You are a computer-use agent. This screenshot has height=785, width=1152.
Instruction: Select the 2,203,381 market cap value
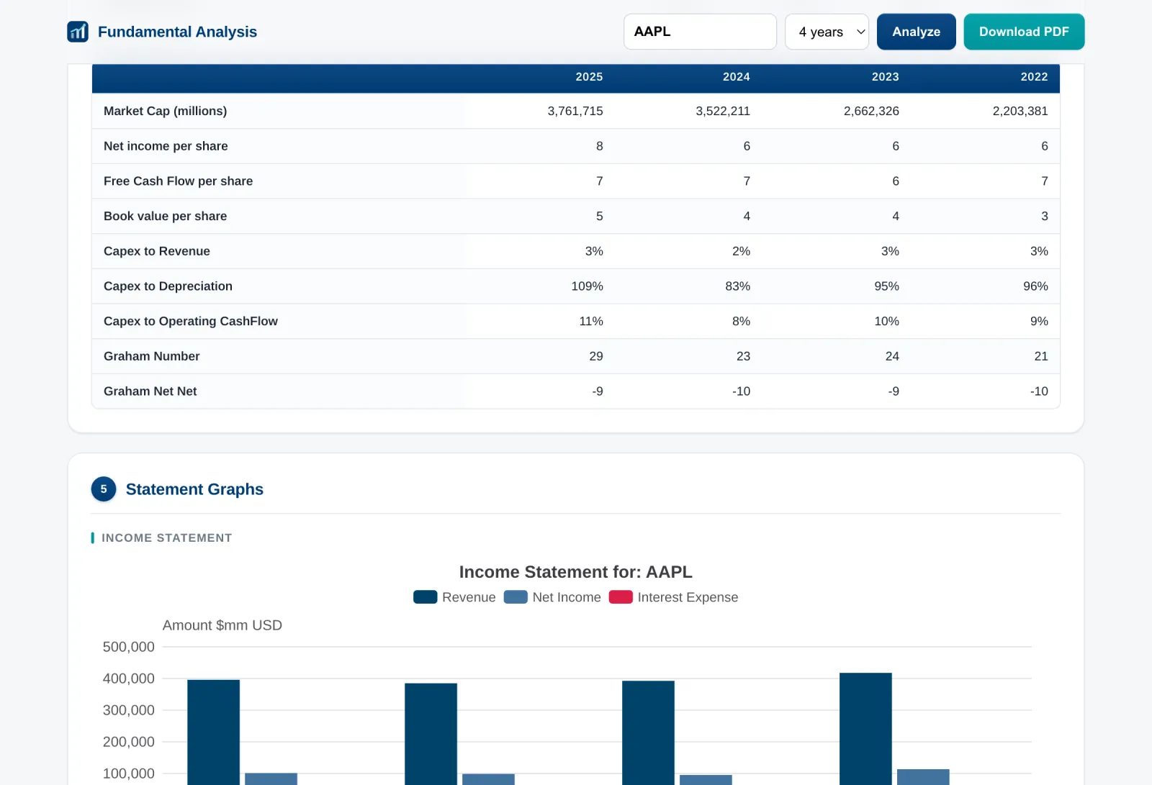1020,111
